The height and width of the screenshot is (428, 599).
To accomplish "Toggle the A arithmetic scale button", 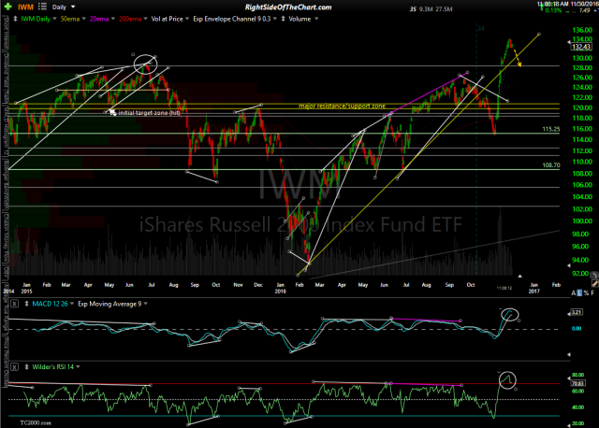I will [574, 292].
